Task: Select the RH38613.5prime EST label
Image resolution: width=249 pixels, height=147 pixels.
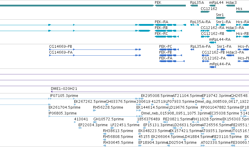Action: click(118, 131)
